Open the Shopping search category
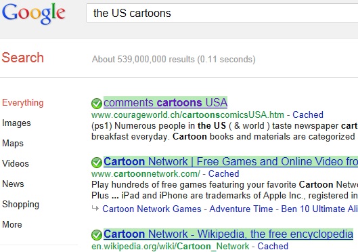The image size is (358, 252). 20,205
